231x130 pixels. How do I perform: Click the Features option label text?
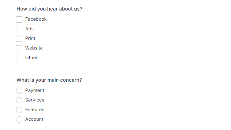pos(35,110)
